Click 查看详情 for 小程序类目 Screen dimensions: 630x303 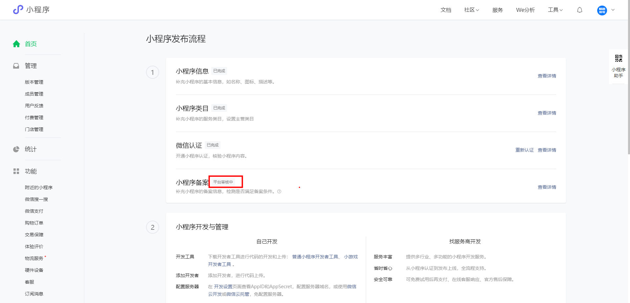coord(547,113)
